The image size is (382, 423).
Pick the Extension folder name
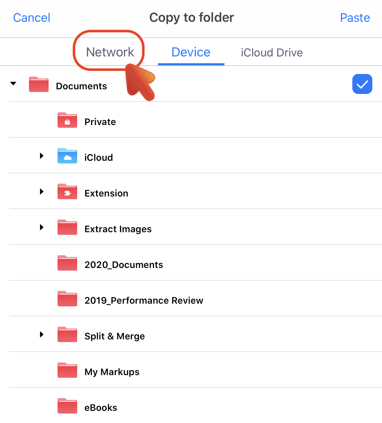click(106, 193)
